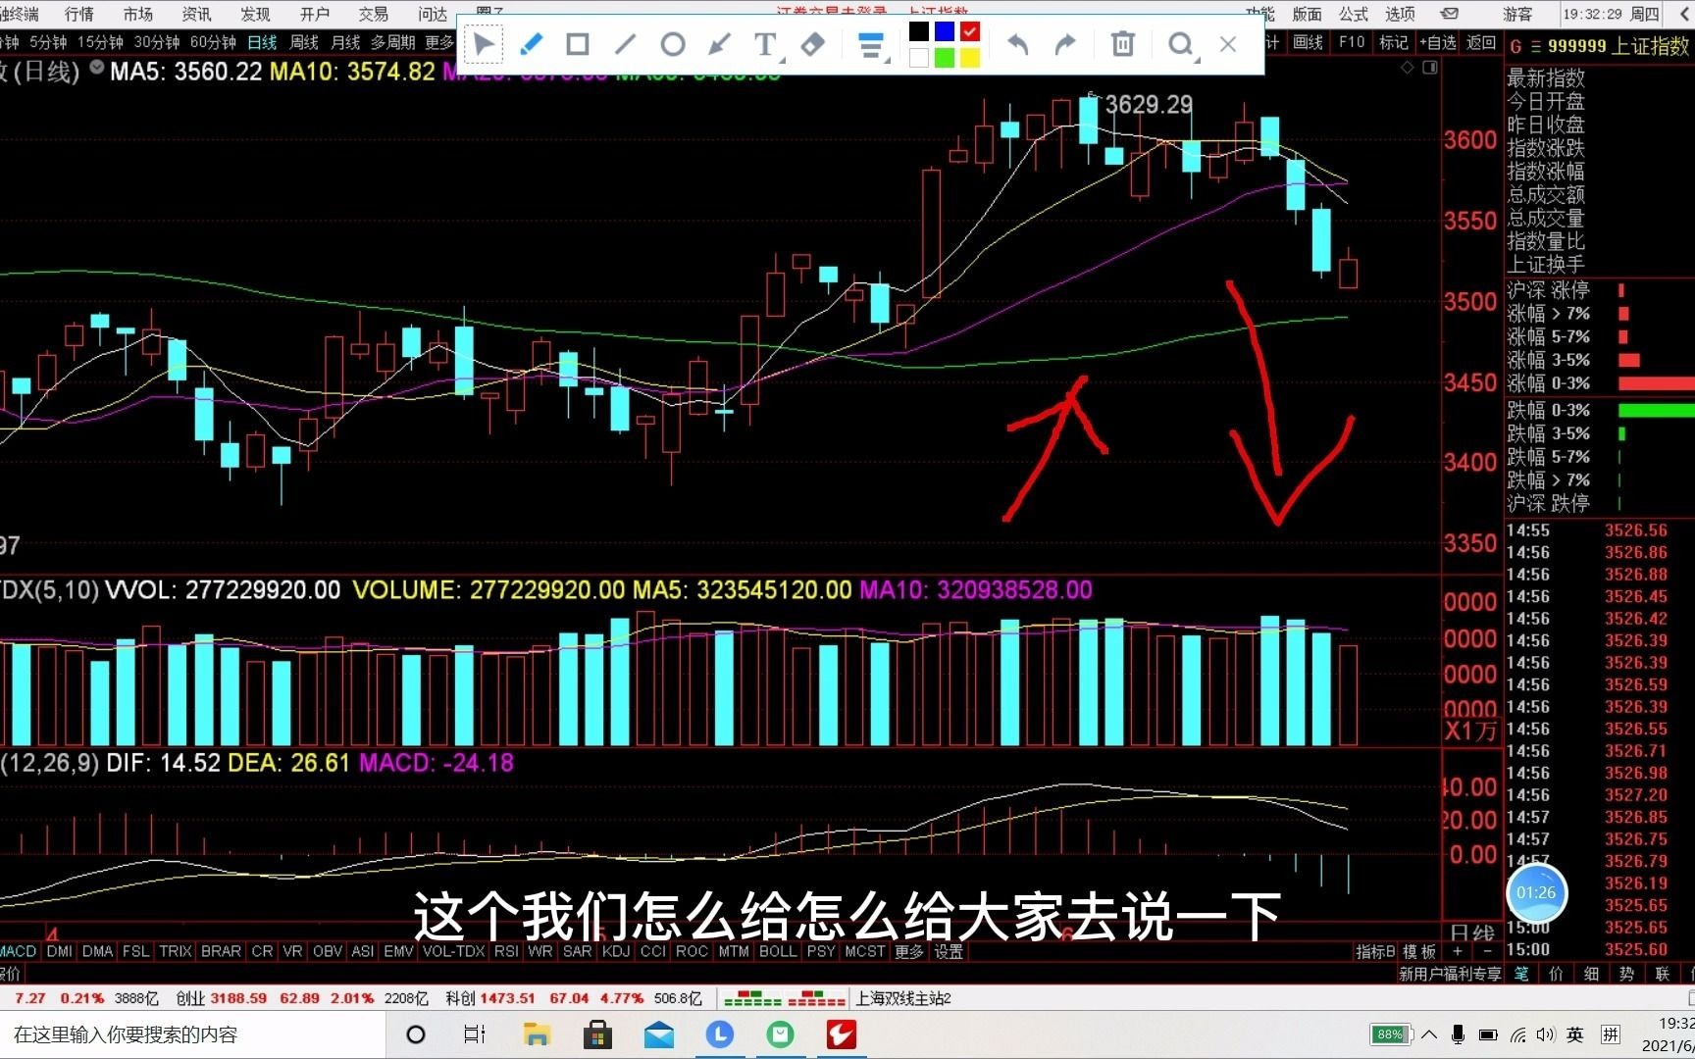Add to watchlist with +自选
This screenshot has width=1695, height=1059.
(x=1438, y=42)
